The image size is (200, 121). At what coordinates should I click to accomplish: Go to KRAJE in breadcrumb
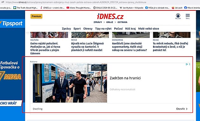[110, 22]
